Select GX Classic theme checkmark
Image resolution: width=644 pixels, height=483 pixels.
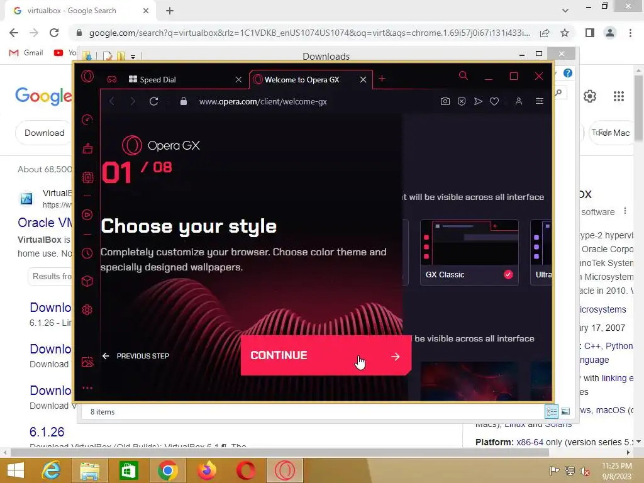click(x=508, y=275)
